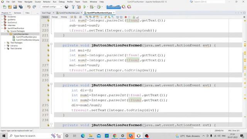Viewport: 247px width, 139px height.
Task: Click the Undo arrow icon
Action: coord(29,7)
